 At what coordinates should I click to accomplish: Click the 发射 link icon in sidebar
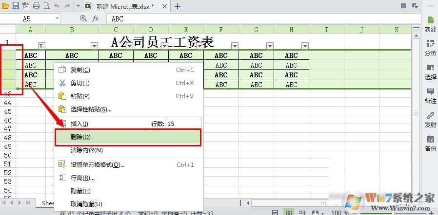point(431,120)
